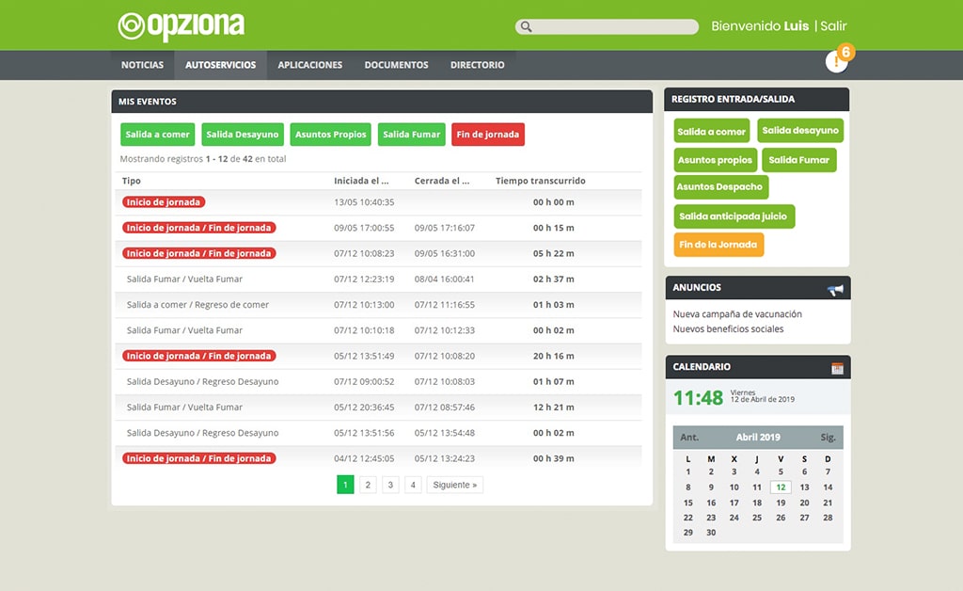The height and width of the screenshot is (591, 963).
Task: Click Salida anticipada juicio button
Action: tap(733, 216)
